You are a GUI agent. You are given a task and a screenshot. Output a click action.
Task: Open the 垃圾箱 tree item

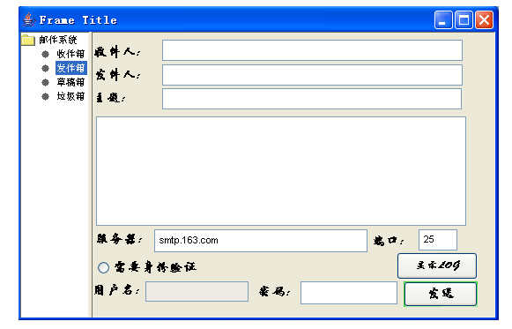(70, 96)
